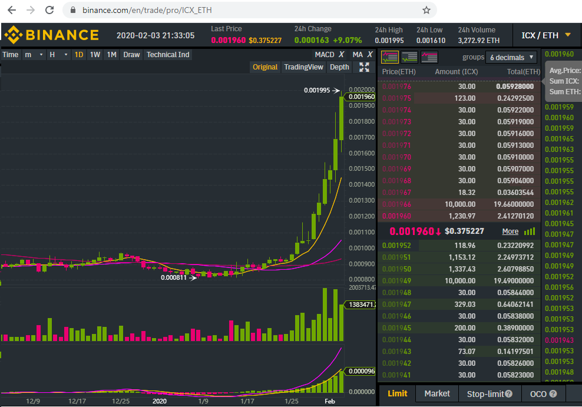Open depth bars icon next to More

point(530,231)
